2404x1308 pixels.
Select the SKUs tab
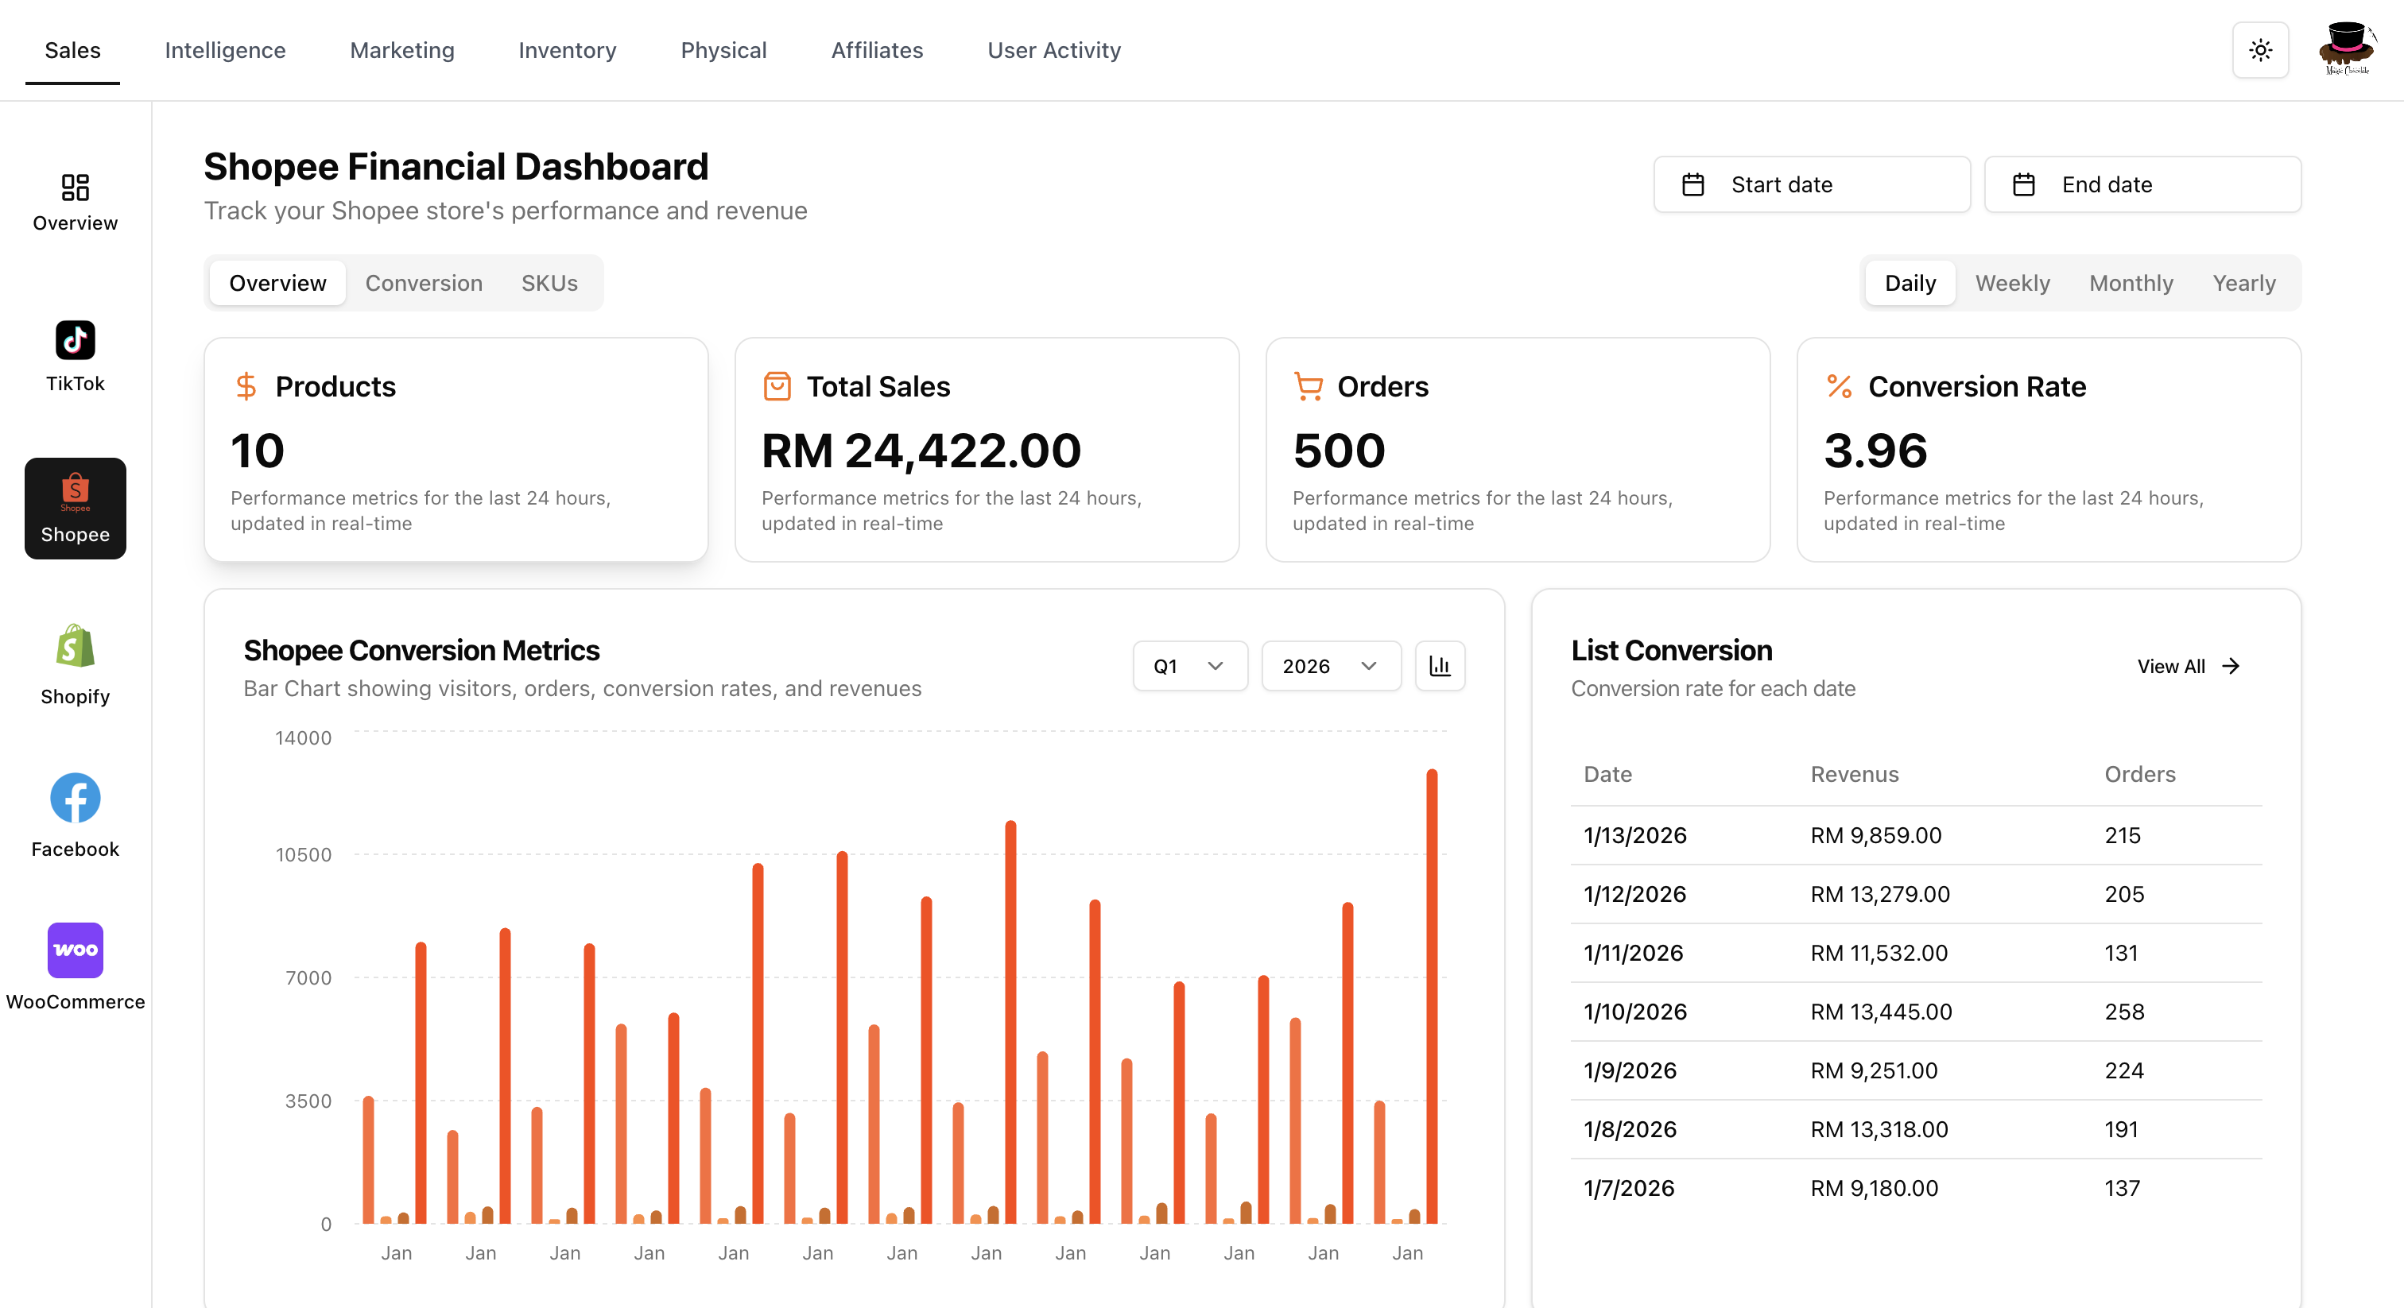pos(549,283)
